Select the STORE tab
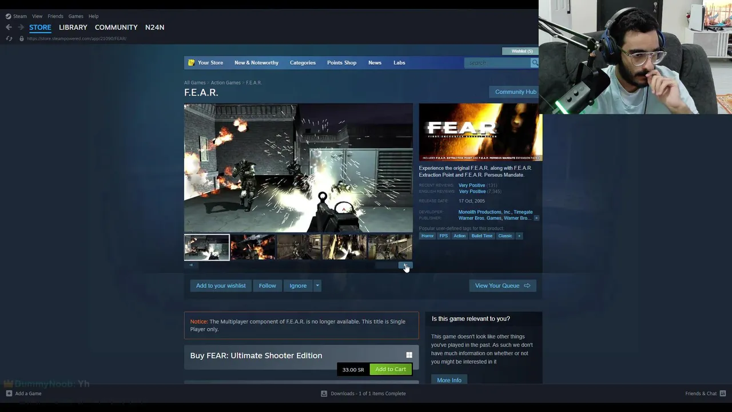Screen dimensions: 732x412 [40, 27]
